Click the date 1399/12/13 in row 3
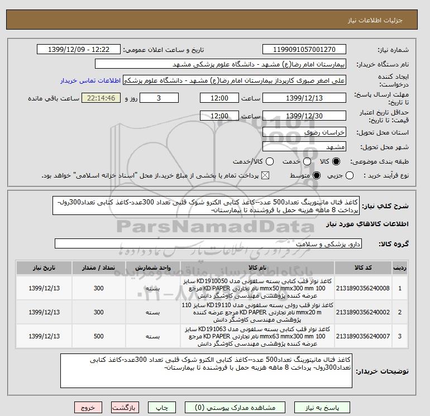 [44, 336]
